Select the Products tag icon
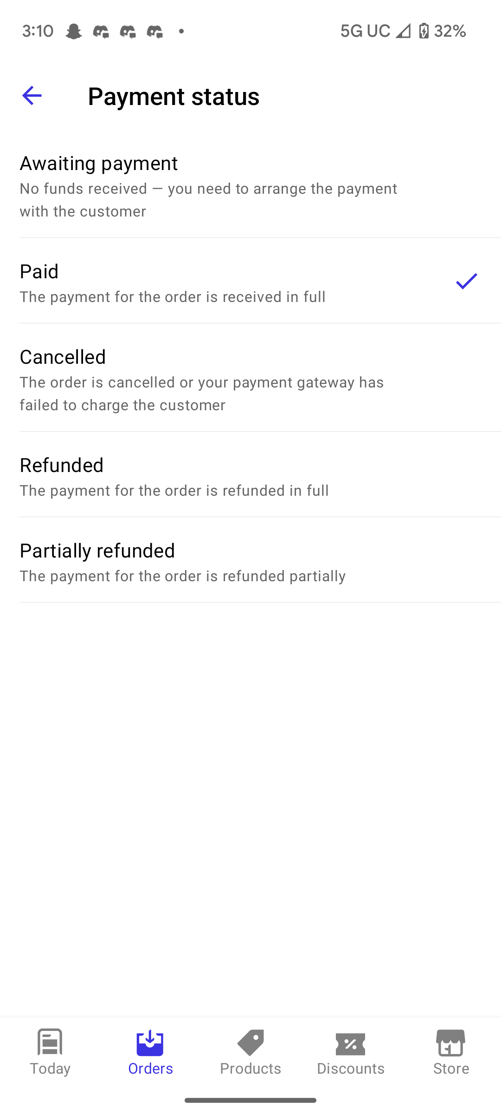501x1115 pixels. [250, 1042]
